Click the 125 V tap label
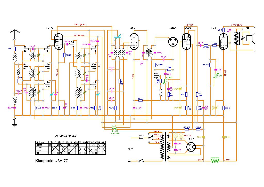 coord(156,138)
